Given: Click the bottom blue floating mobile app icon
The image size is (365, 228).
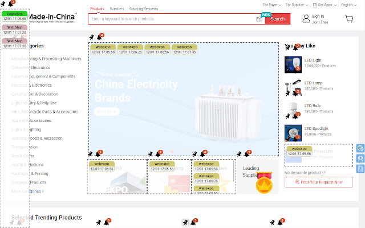Looking at the screenshot, I should (360, 169).
